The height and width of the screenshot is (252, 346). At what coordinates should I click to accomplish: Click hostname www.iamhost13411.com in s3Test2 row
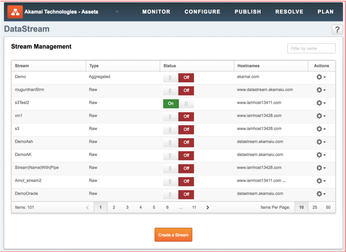point(259,103)
